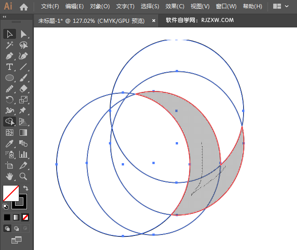The width and height of the screenshot is (297, 250).
Task: Open the 视图(V) menu
Action: coord(200,6)
